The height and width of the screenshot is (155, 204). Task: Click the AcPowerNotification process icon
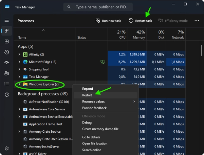point(25,102)
